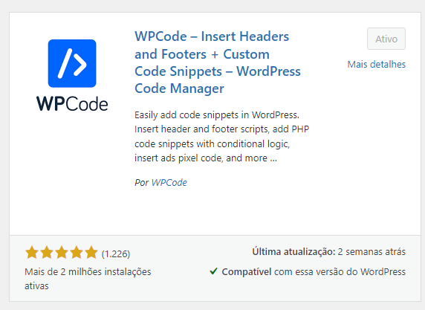Click the (1.226) ratings count
The height and width of the screenshot is (310, 425).
pos(116,254)
